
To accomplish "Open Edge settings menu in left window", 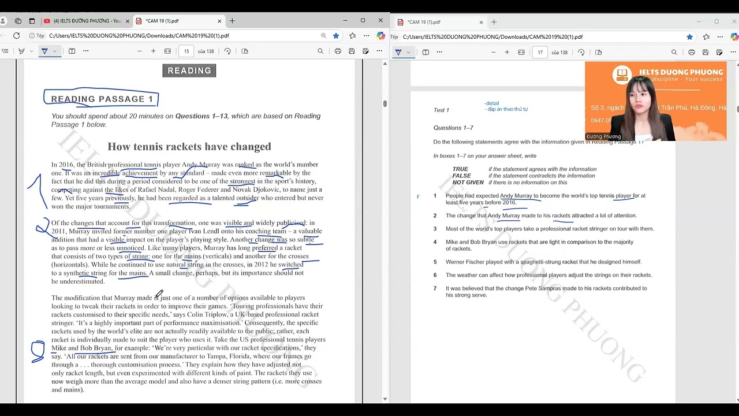I will (x=366, y=35).
